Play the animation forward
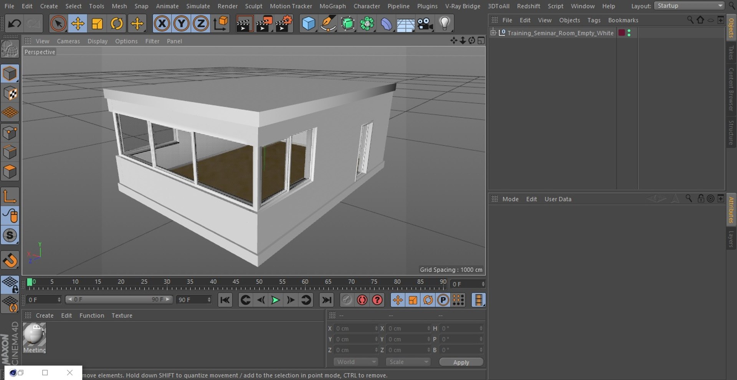Viewport: 737px width, 380px height. coord(275,300)
